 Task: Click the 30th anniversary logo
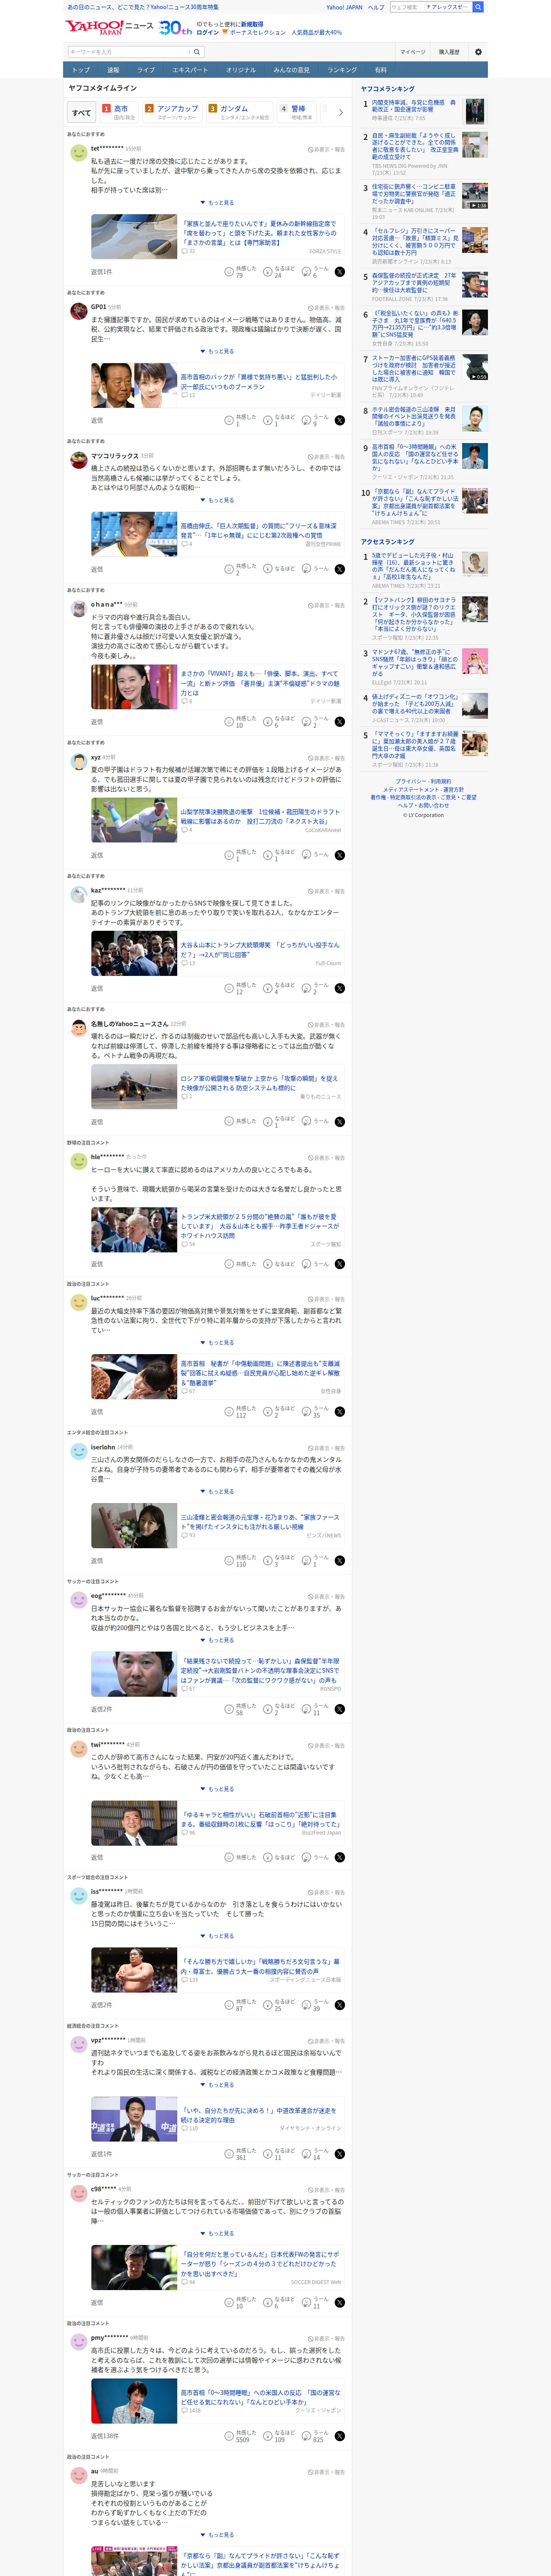(x=175, y=28)
